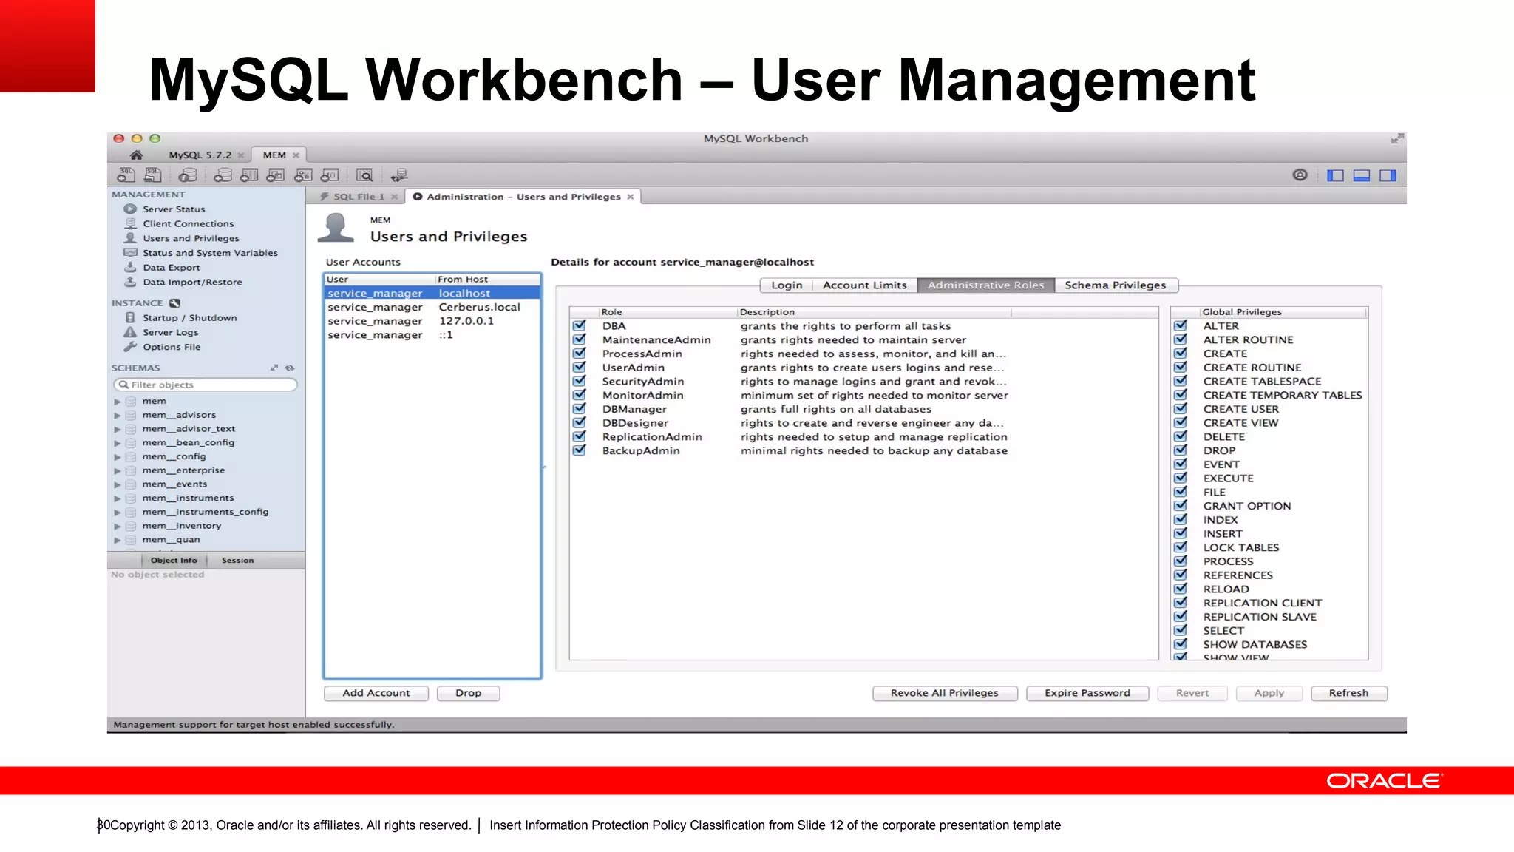Viewport: 1514px width, 852px height.
Task: Close the Users and Privileges tab
Action: 630,197
